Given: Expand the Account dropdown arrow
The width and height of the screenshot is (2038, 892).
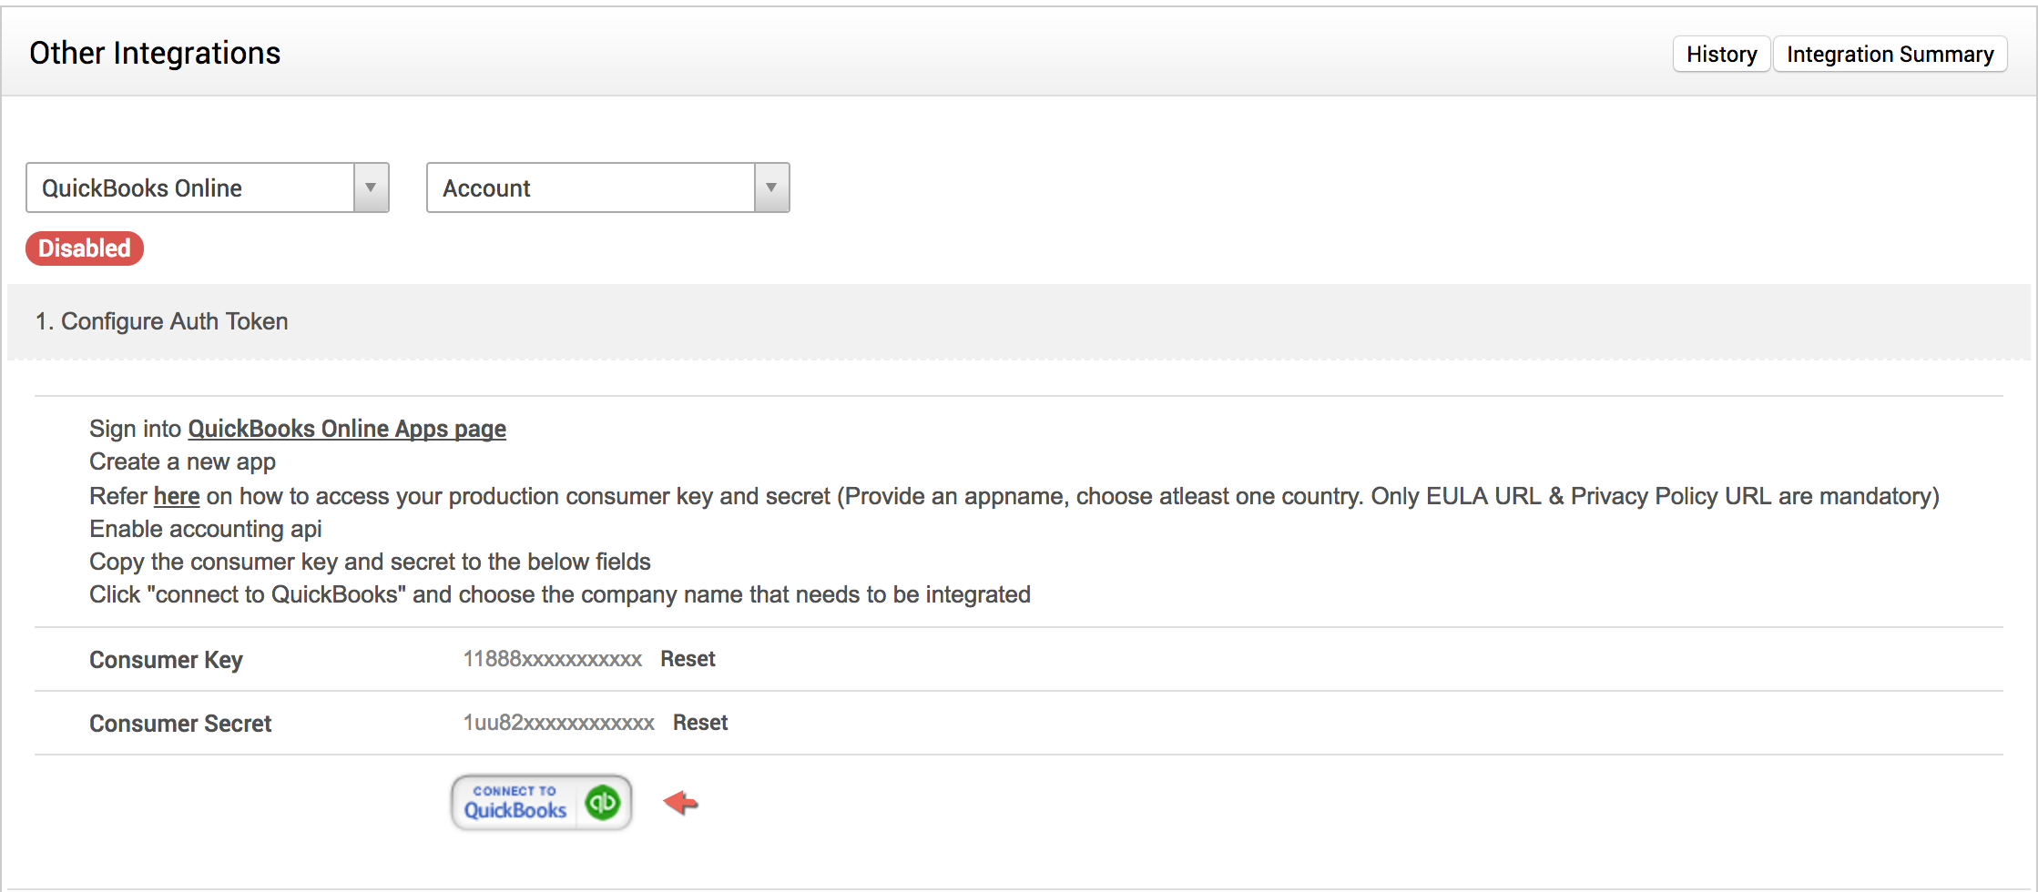Looking at the screenshot, I should (771, 188).
